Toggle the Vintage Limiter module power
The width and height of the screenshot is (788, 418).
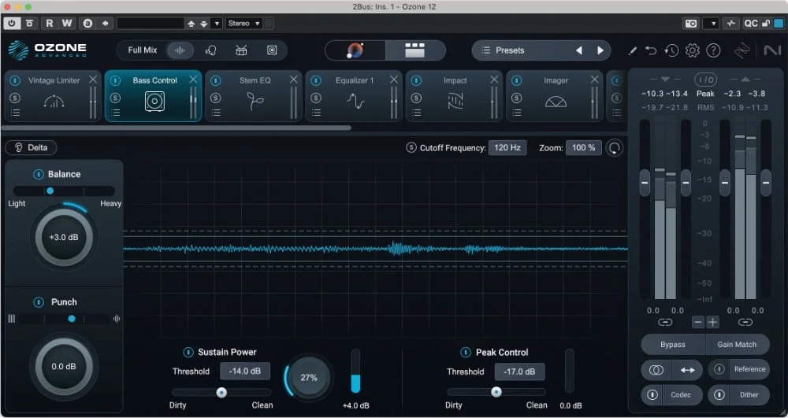15,80
